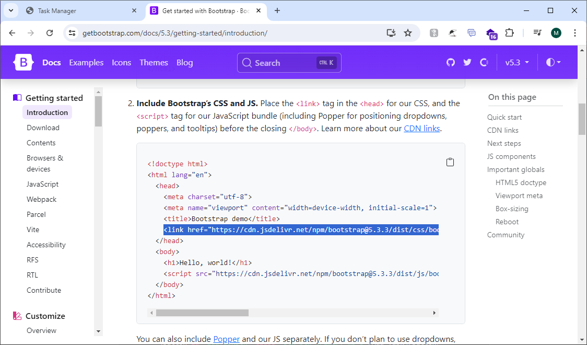Open Docs in navbar
This screenshot has height=345, width=587.
point(52,63)
